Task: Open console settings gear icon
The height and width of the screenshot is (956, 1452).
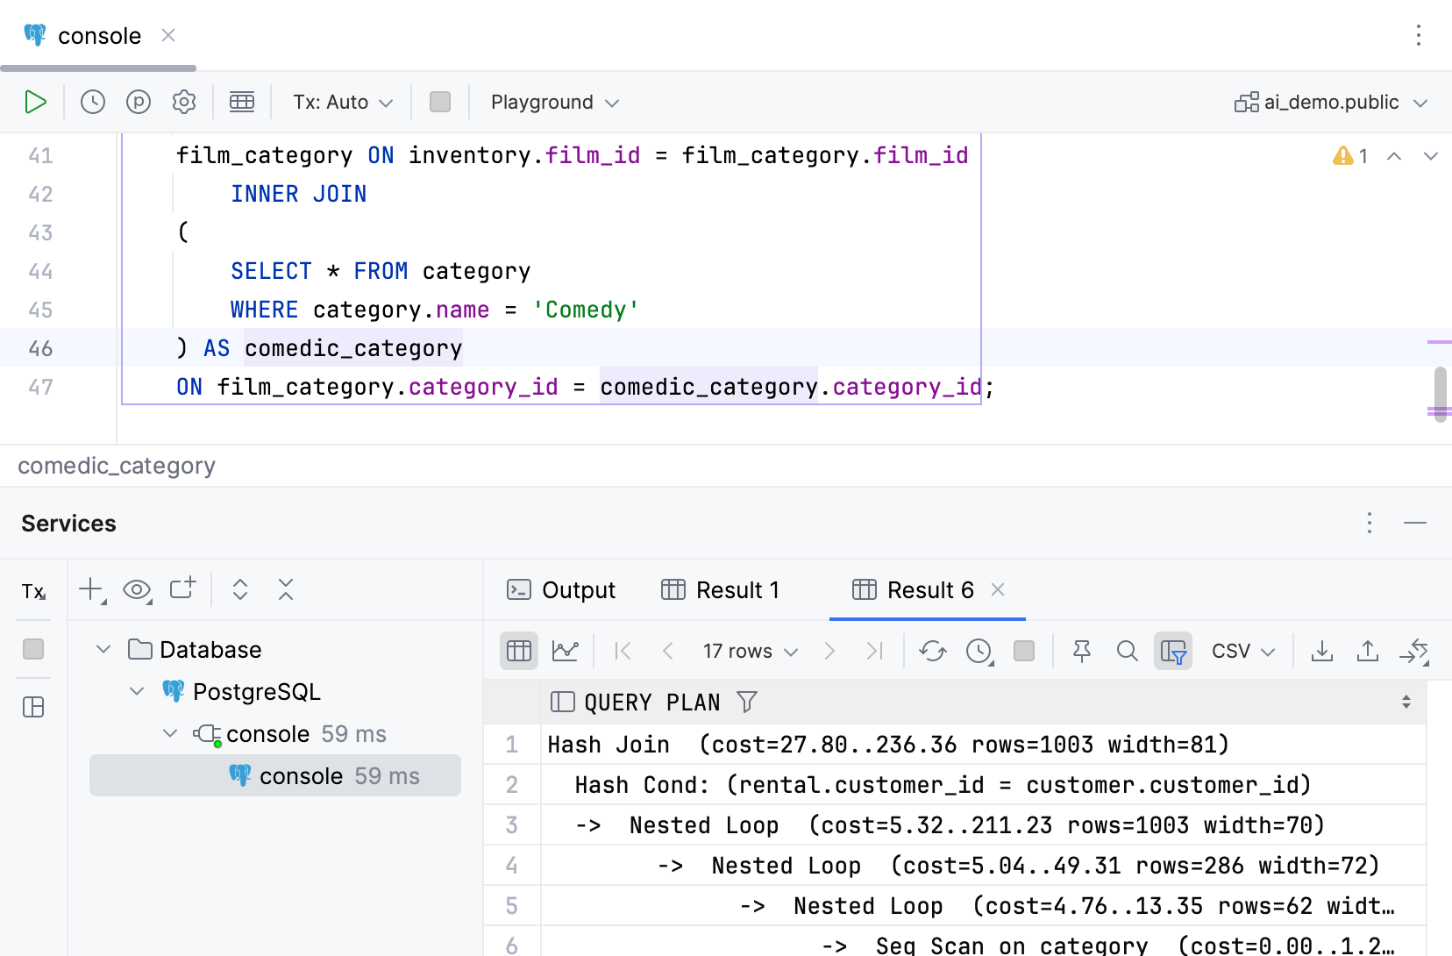Action: click(x=184, y=103)
